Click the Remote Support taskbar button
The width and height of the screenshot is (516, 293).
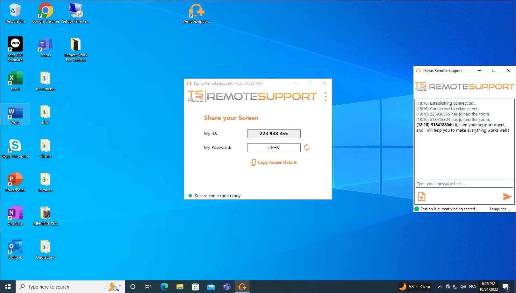242,287
